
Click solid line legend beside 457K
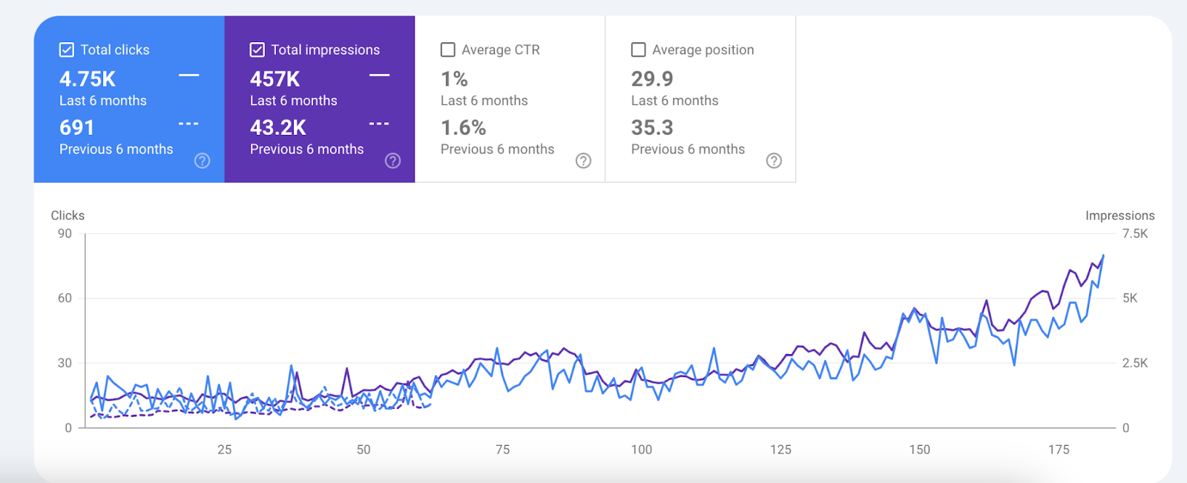(x=379, y=76)
